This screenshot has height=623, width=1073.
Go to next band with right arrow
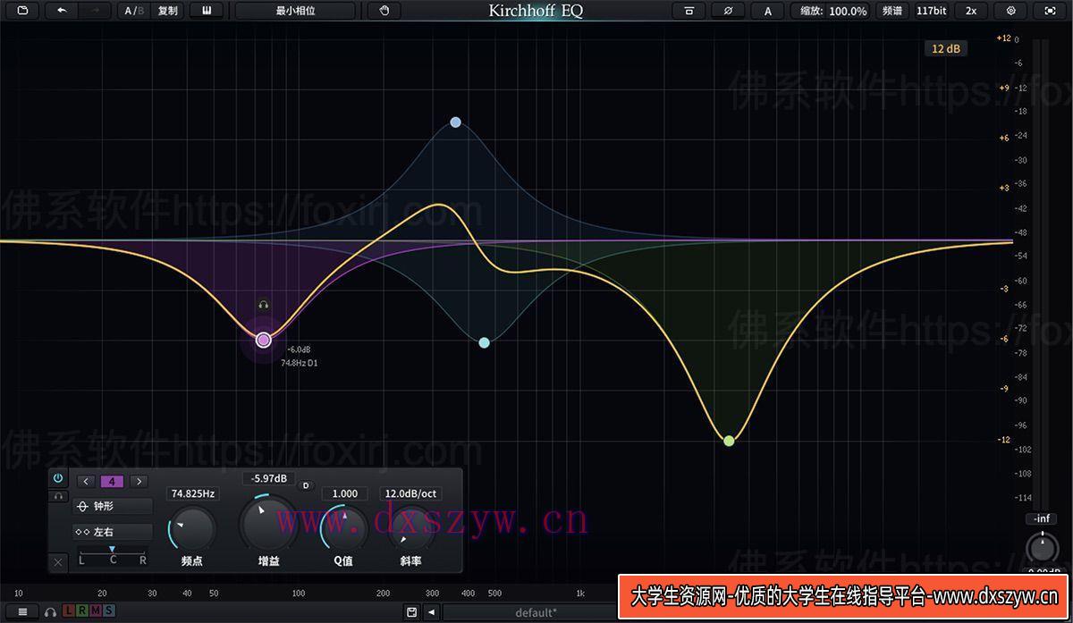tap(138, 481)
